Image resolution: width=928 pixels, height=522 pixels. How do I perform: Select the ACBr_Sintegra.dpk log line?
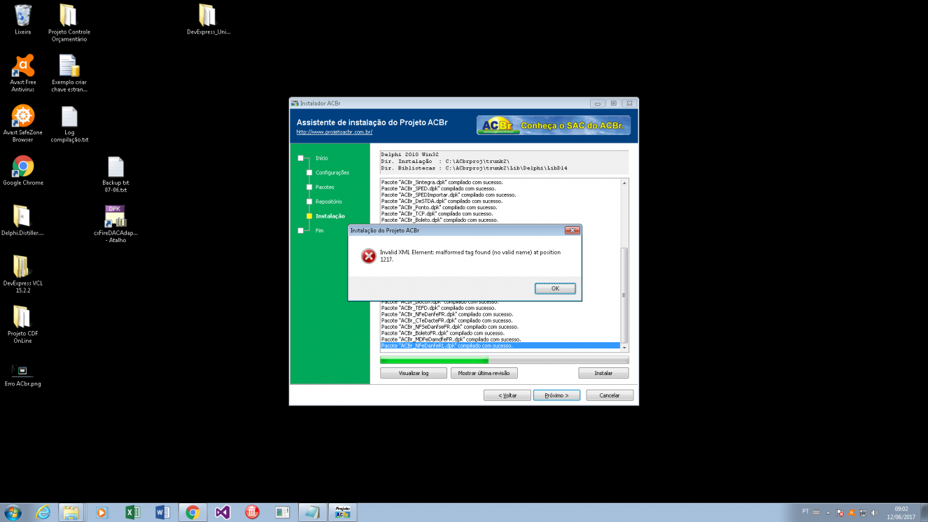click(x=500, y=182)
